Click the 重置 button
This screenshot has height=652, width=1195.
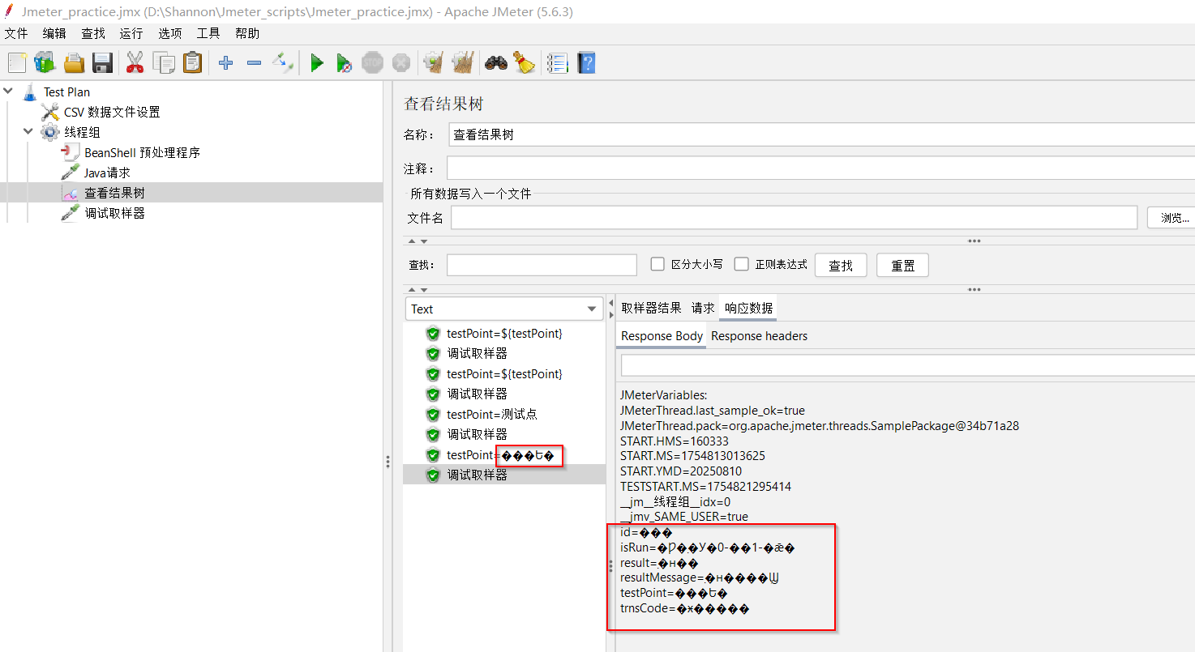(902, 265)
